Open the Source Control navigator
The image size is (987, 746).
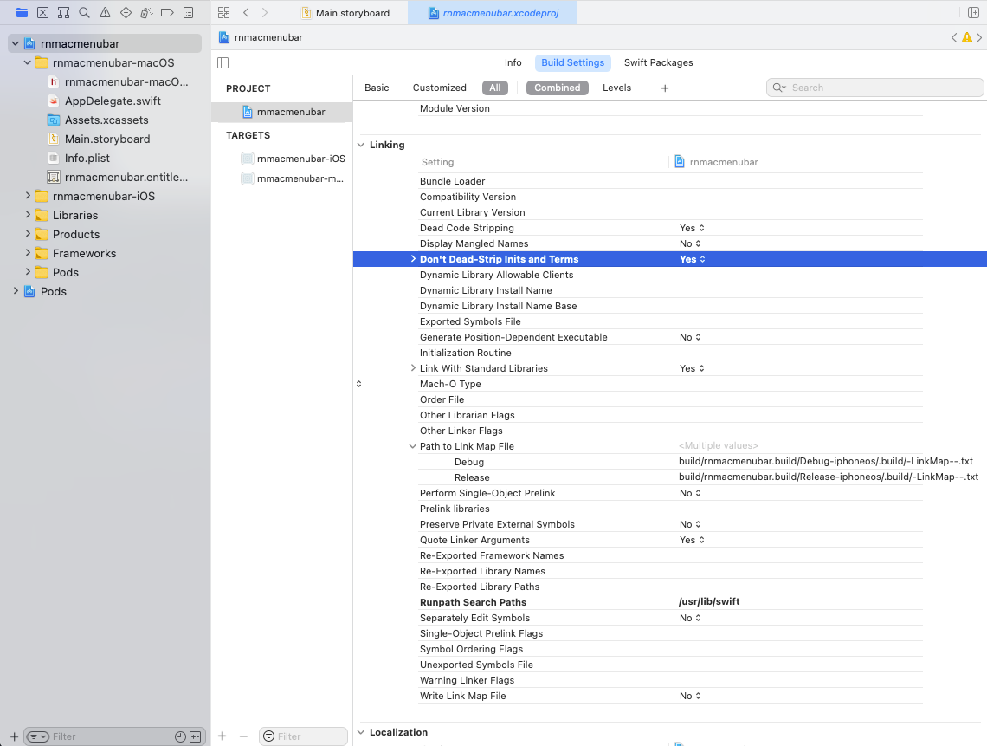click(42, 13)
